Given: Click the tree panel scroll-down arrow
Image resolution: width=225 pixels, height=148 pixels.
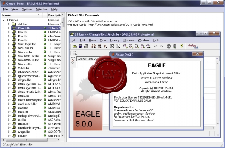Looking at the screenshot, I should pyautogui.click(x=63, y=136).
